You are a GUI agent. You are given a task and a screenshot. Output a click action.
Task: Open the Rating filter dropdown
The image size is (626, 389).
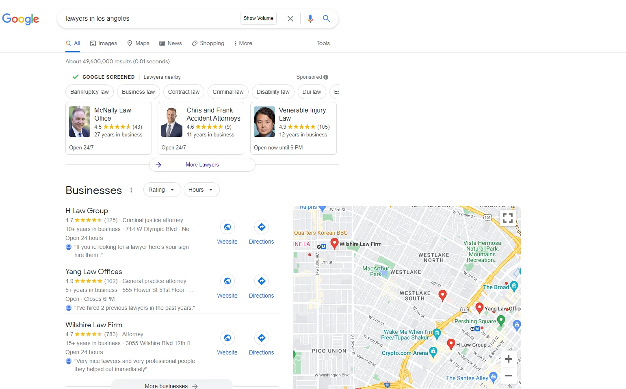(162, 190)
